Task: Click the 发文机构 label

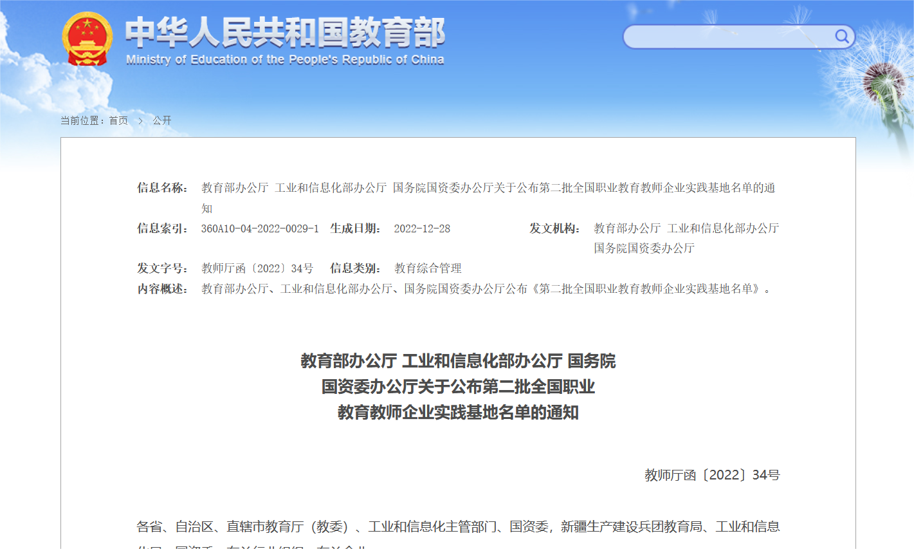Action: pos(555,228)
